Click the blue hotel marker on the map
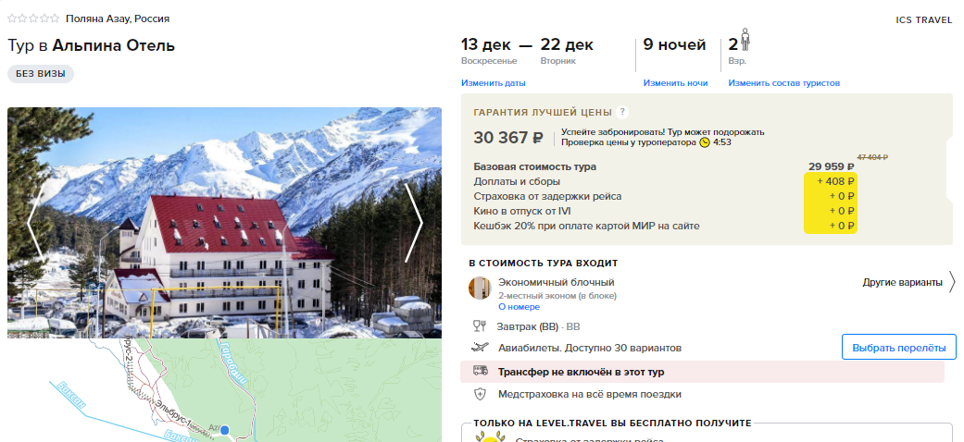The image size is (964, 442). [225, 430]
